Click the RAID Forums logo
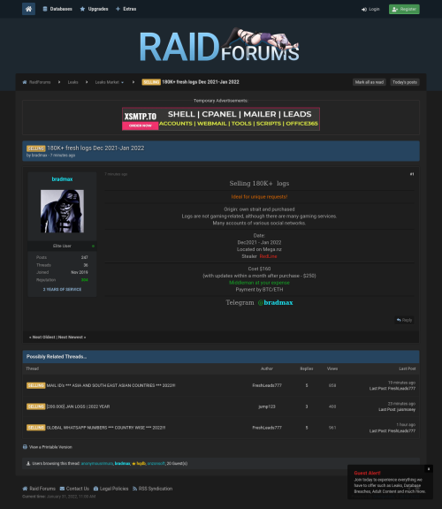 (219, 45)
